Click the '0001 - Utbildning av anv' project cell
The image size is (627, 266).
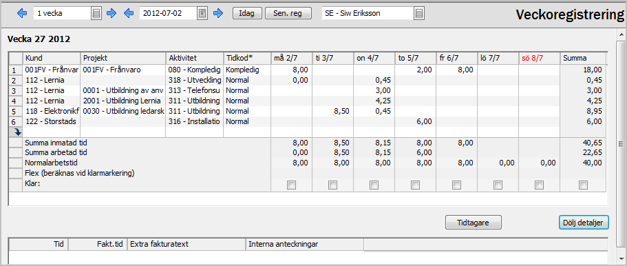(x=123, y=90)
